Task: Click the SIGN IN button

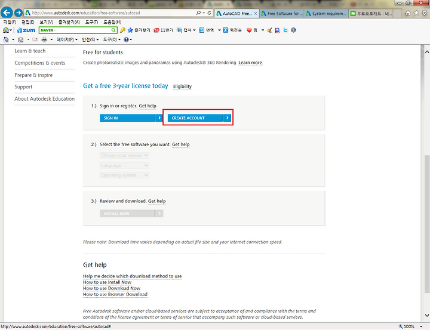Action: (131, 118)
